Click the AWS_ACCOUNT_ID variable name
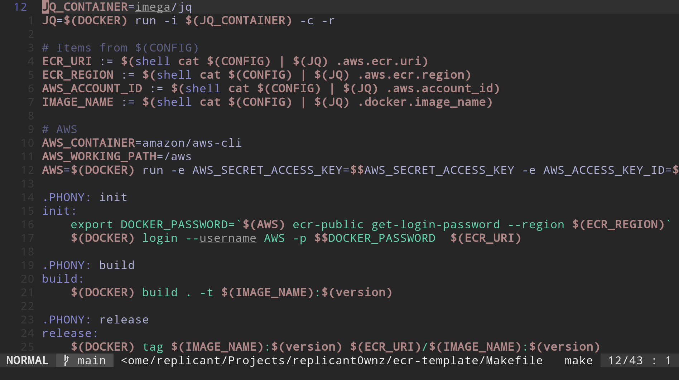The image size is (679, 380). click(x=92, y=88)
